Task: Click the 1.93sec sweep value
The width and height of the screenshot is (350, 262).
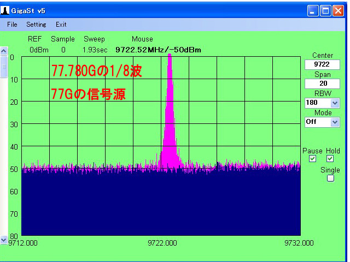Action: coord(95,50)
